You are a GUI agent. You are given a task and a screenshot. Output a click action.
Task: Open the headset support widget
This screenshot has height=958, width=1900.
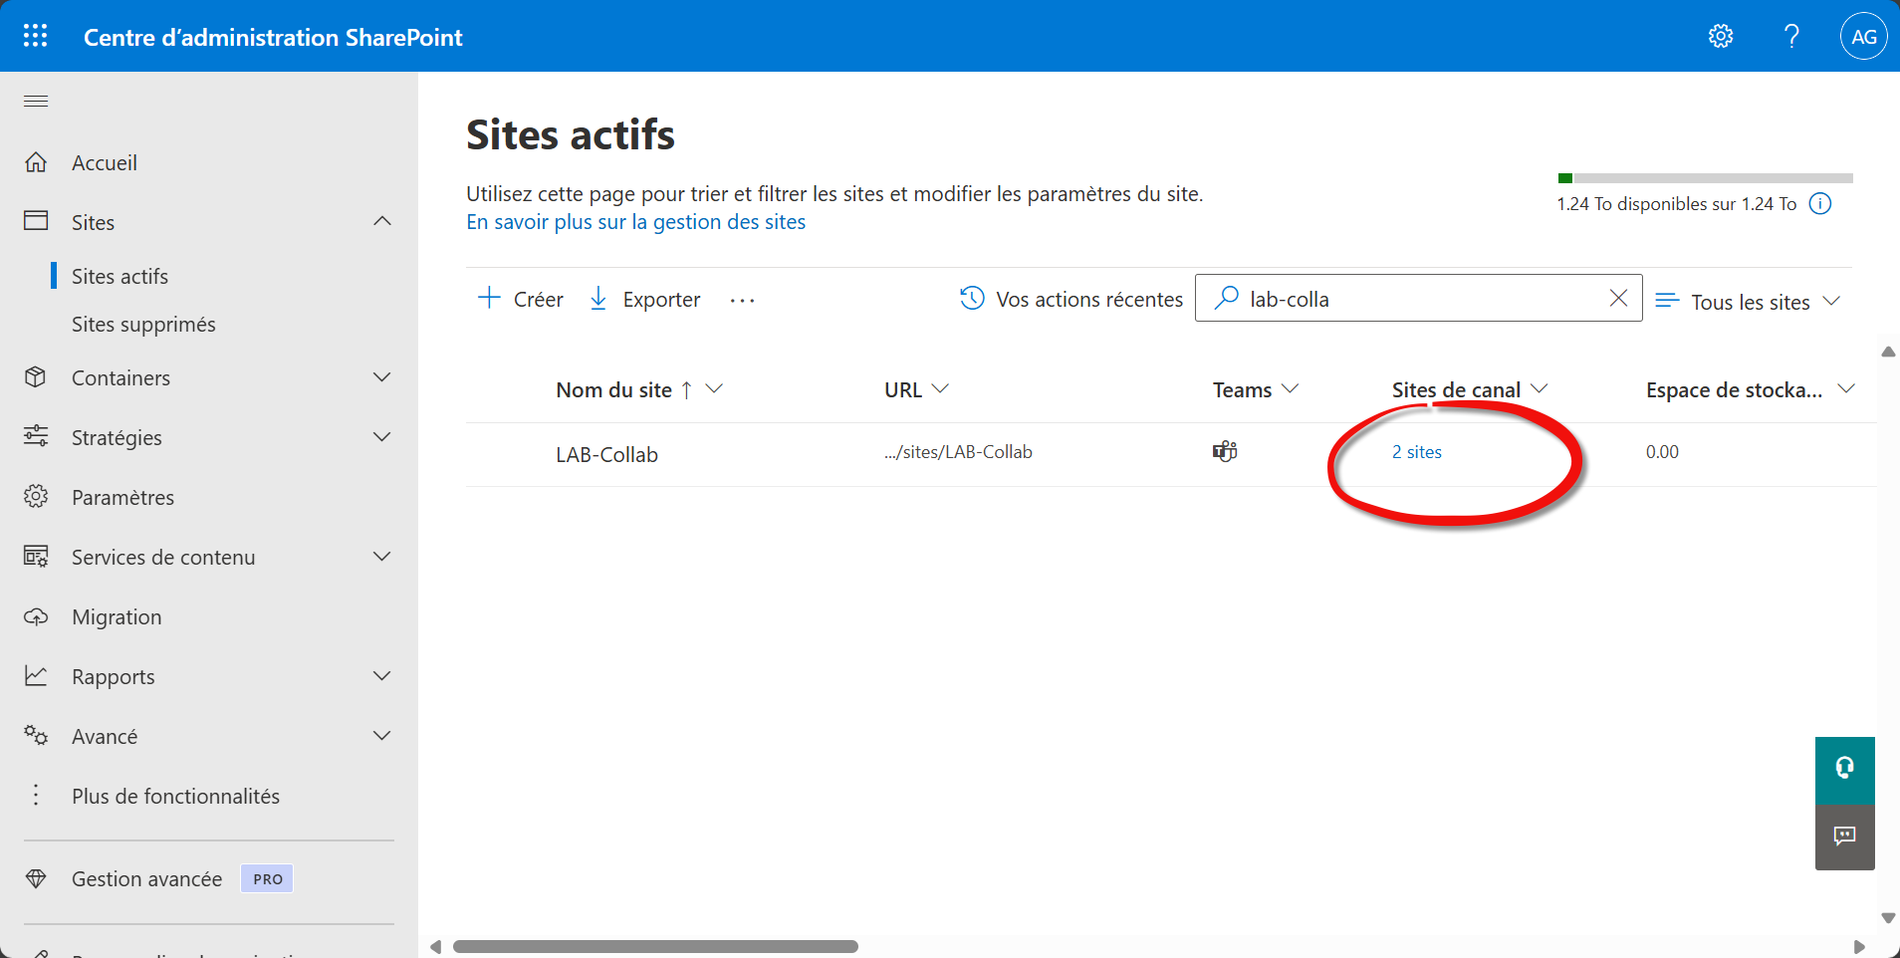point(1844,769)
